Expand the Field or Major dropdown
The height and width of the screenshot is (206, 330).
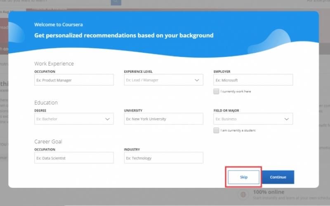pyautogui.click(x=253, y=119)
